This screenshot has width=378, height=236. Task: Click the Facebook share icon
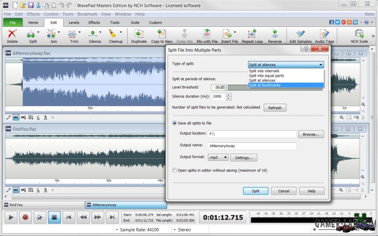(x=331, y=22)
